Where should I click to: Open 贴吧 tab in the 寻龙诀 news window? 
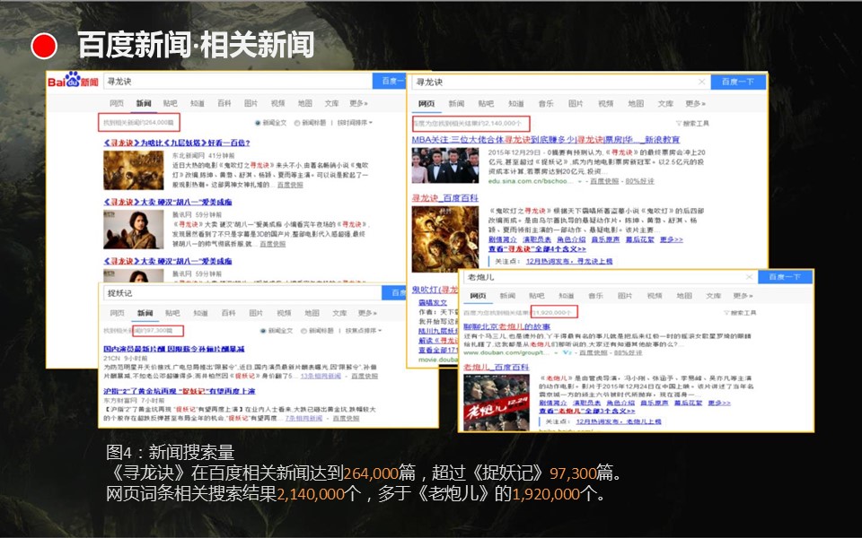[x=170, y=103]
